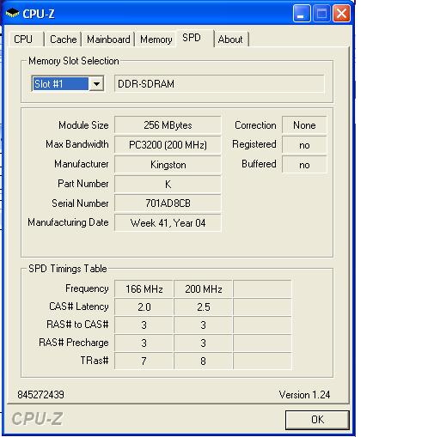Switch to the CPU tab
Image resolution: width=440 pixels, height=437 pixels.
[23, 39]
